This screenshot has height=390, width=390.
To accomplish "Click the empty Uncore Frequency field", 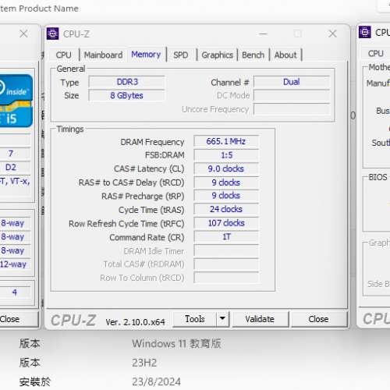I will [x=292, y=109].
